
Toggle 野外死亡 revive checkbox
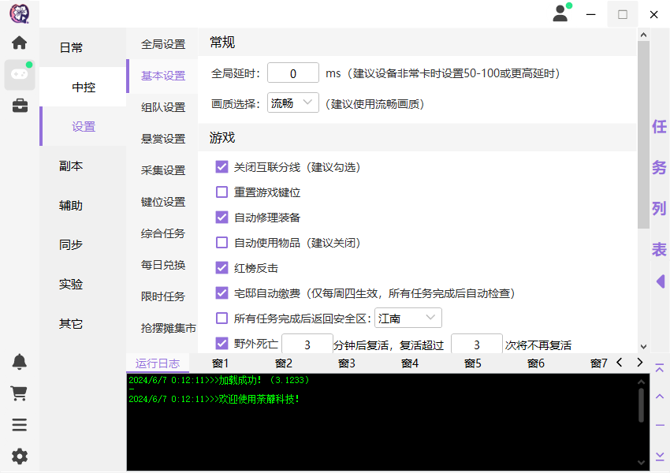tap(221, 343)
